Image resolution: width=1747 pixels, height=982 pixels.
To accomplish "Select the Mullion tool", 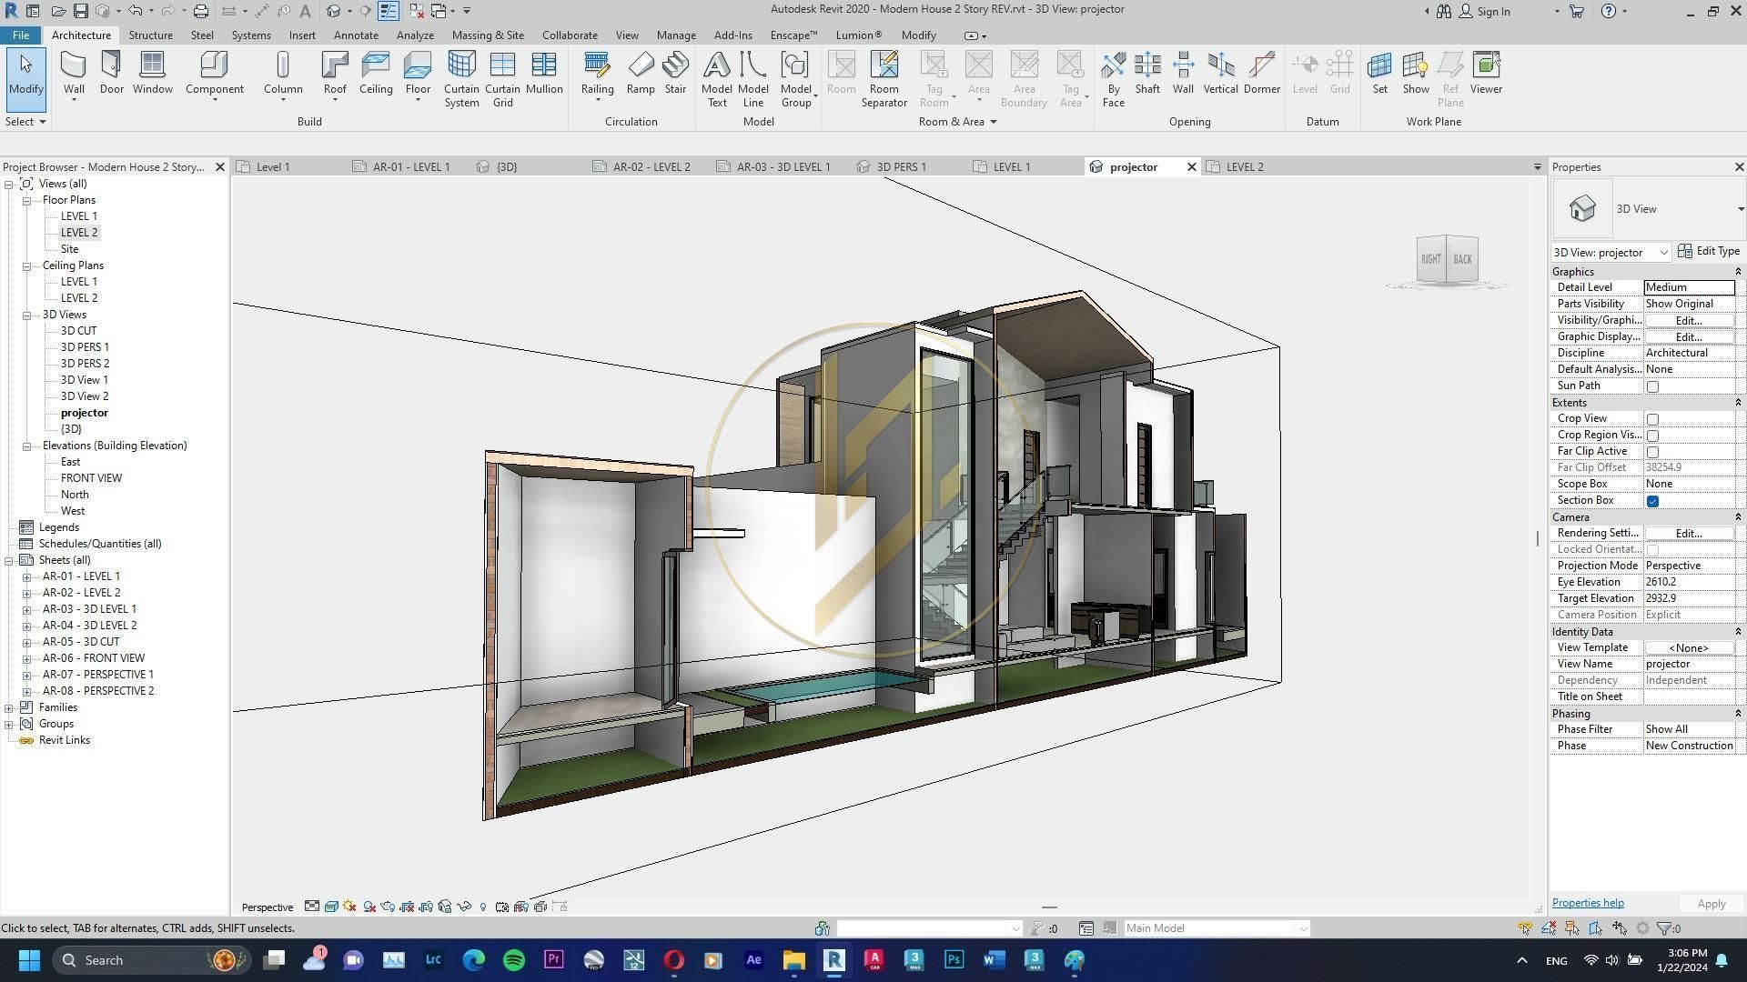I will point(544,73).
